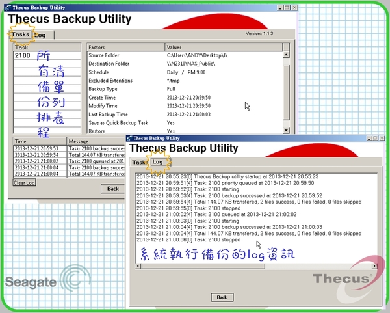Close the back Thecus Backup Utility window
390x313 pixels.
click(294, 8)
